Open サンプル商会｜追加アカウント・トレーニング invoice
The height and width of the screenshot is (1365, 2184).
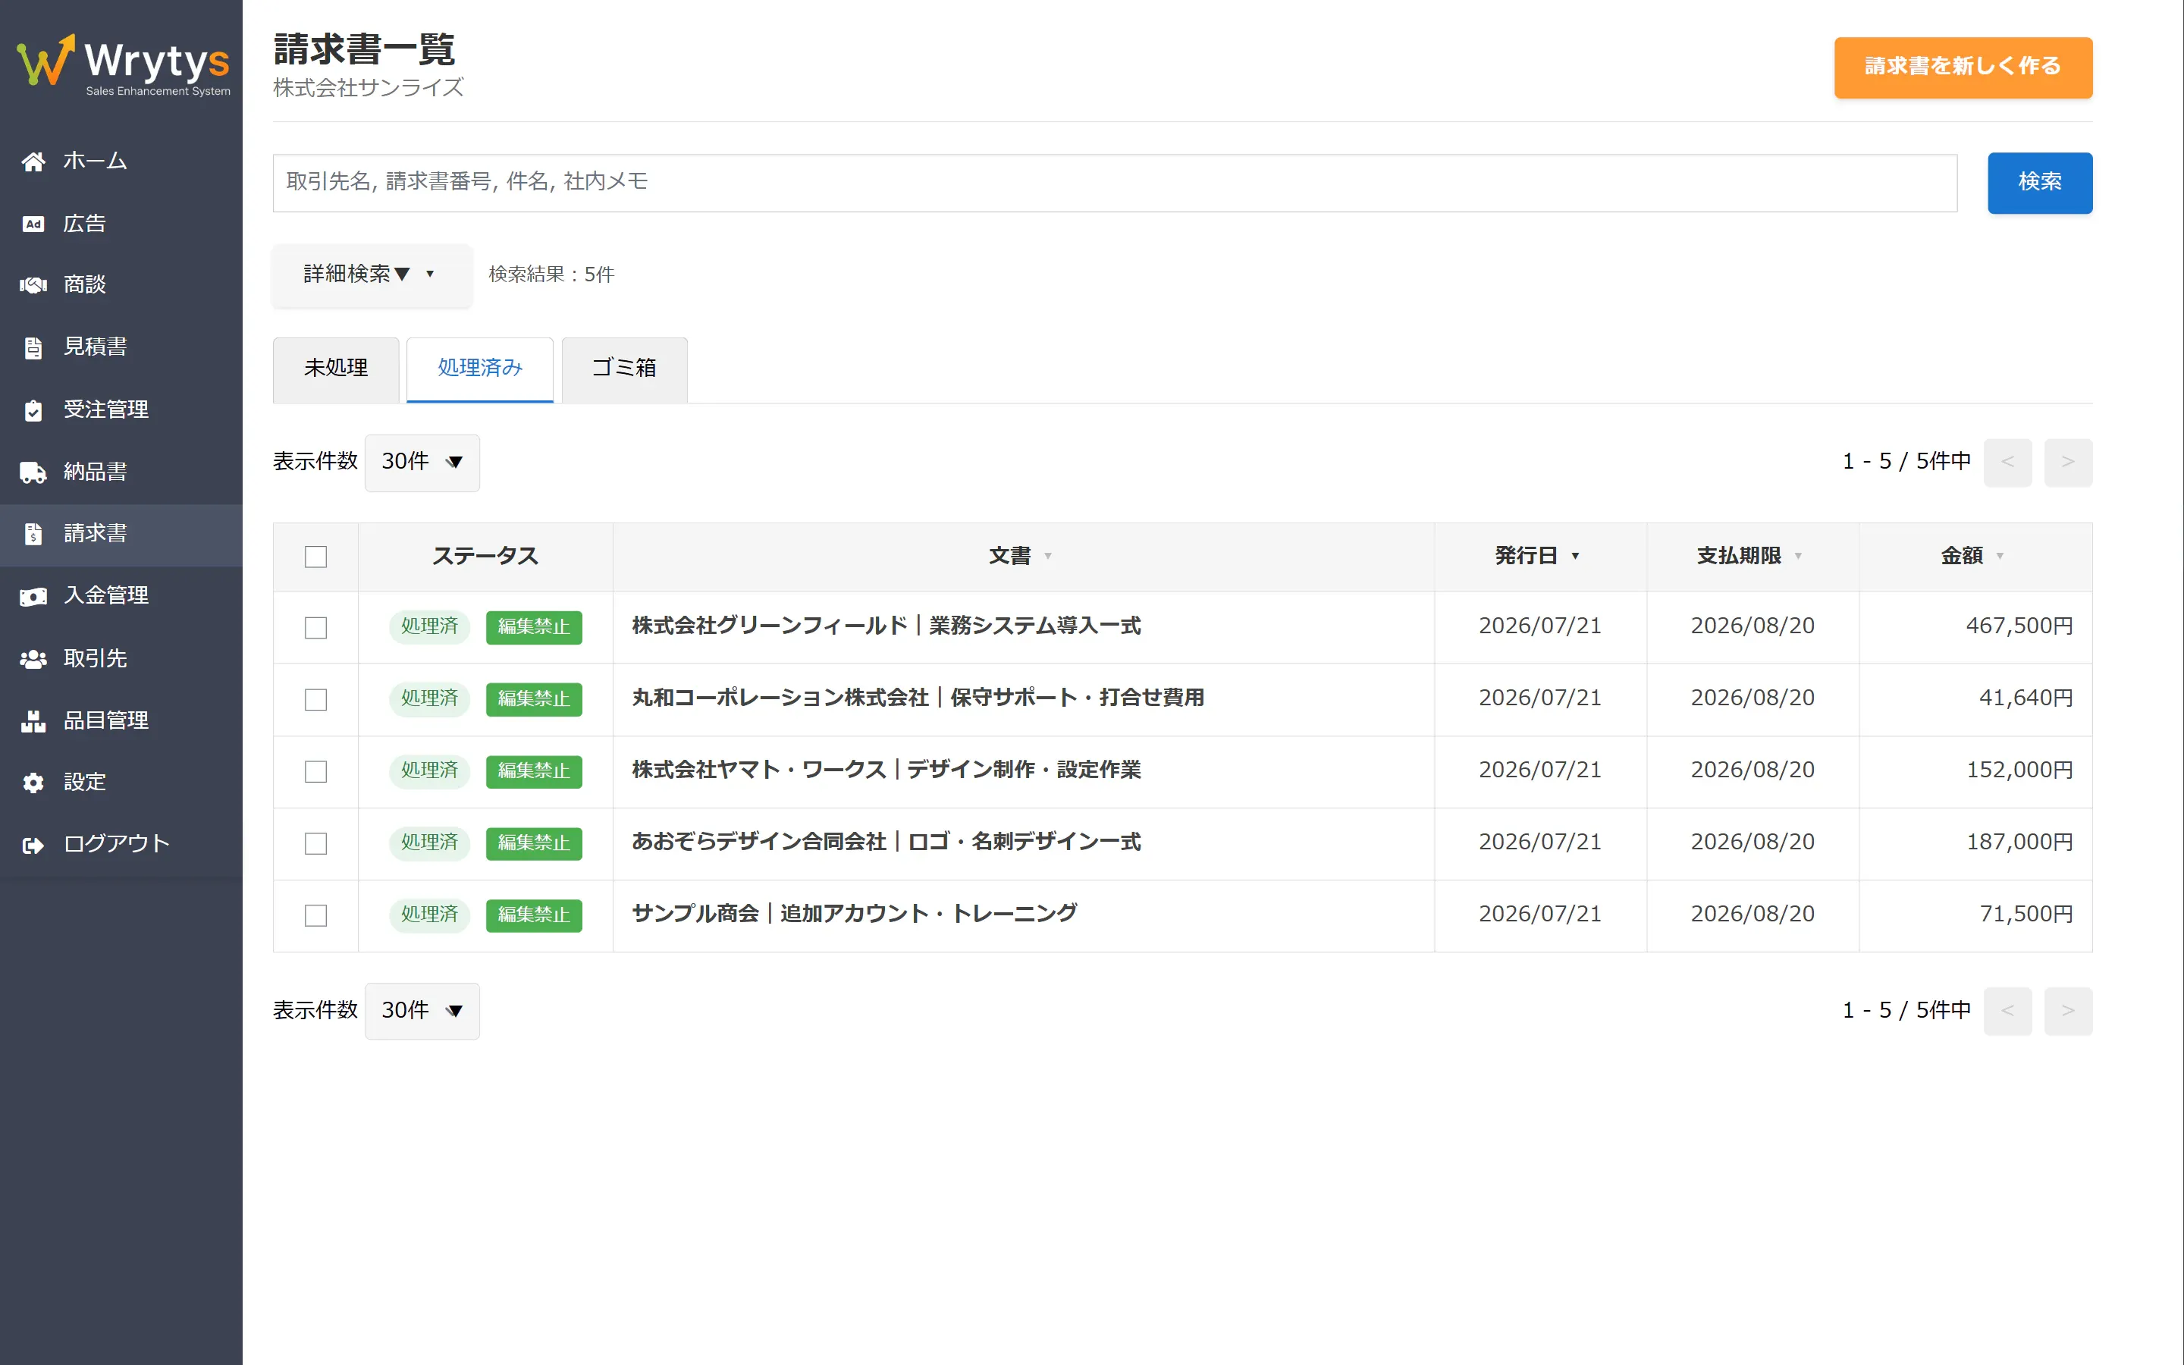click(855, 915)
